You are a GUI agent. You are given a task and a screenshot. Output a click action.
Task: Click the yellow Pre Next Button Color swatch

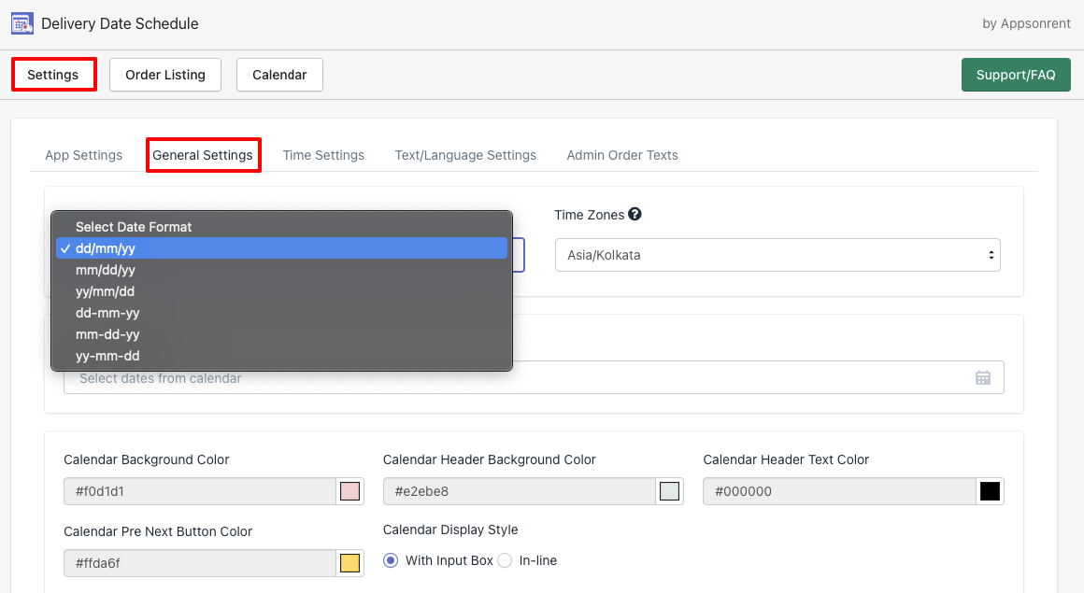(349, 562)
